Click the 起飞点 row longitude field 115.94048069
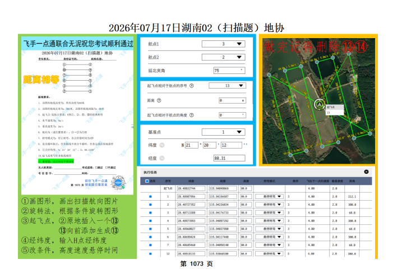This screenshot has height=278, width=393. click(x=223, y=188)
